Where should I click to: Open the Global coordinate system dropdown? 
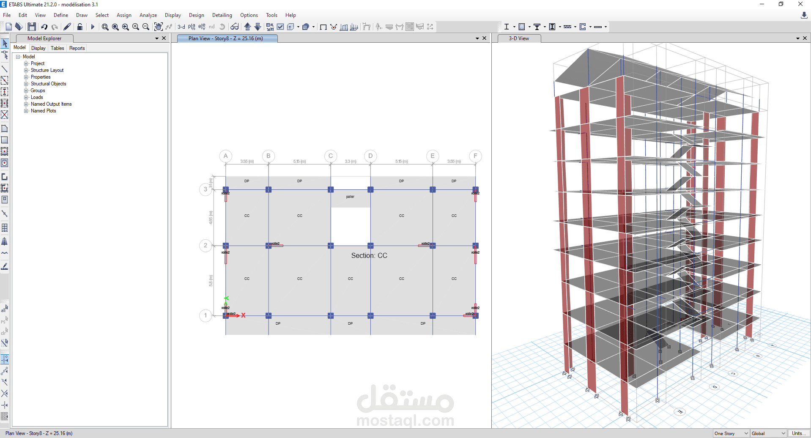[x=768, y=433]
